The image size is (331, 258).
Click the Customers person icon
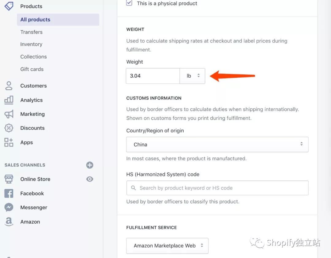[x=9, y=86]
